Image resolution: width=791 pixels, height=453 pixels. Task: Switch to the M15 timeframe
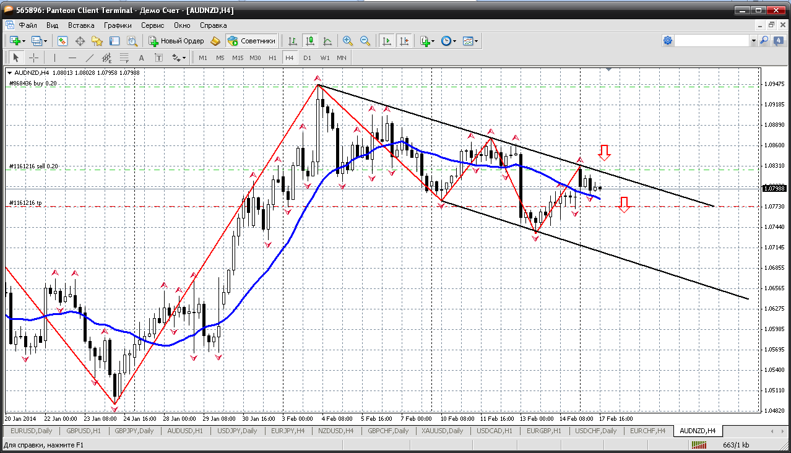(x=238, y=58)
